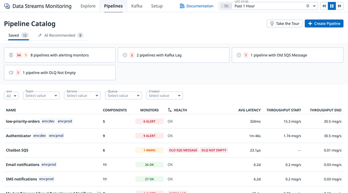Go to the Explore tab

click(x=88, y=6)
